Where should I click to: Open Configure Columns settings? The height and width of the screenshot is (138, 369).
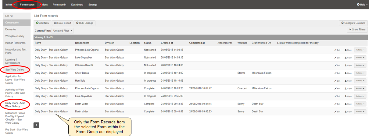pos(353,23)
